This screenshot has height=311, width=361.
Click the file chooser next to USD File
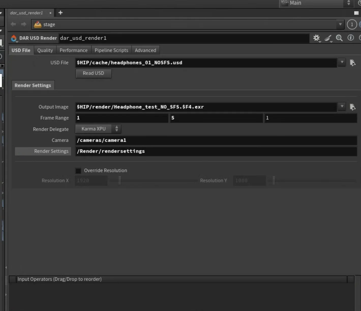(x=353, y=63)
